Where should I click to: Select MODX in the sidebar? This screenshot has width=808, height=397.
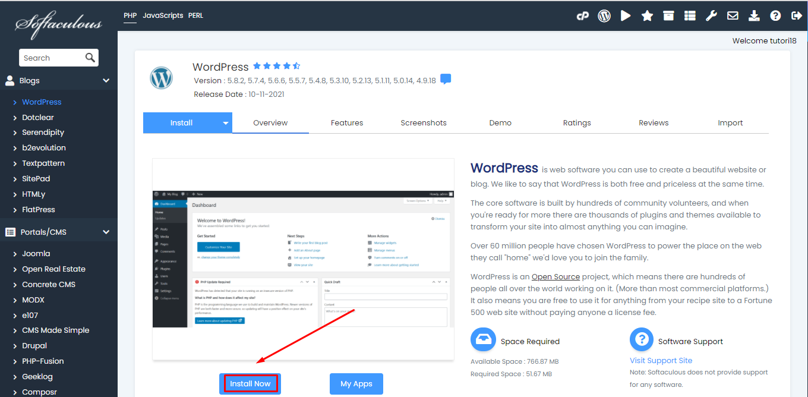(33, 300)
